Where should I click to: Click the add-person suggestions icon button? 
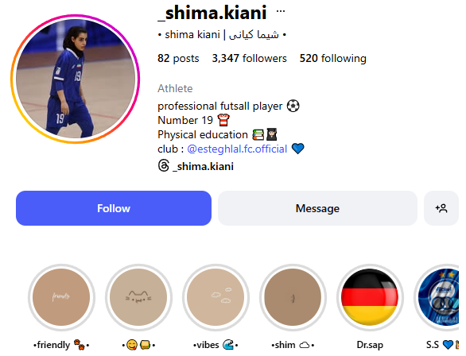pyautogui.click(x=441, y=208)
